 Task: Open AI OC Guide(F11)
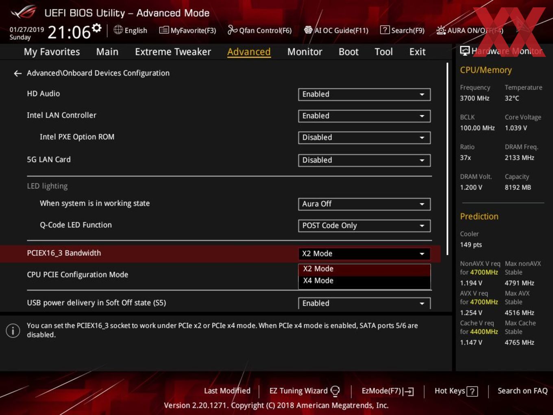tap(336, 30)
